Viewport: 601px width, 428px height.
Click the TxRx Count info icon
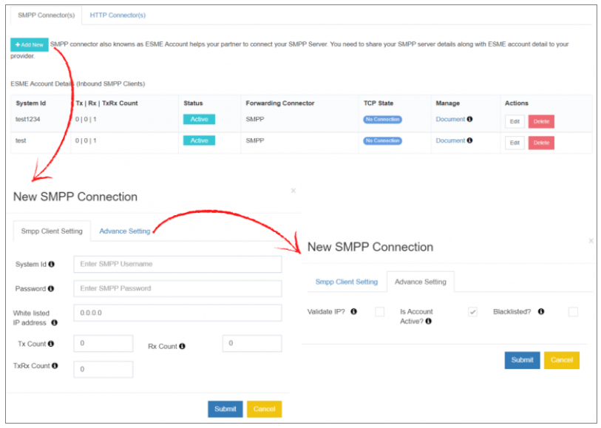54,366
